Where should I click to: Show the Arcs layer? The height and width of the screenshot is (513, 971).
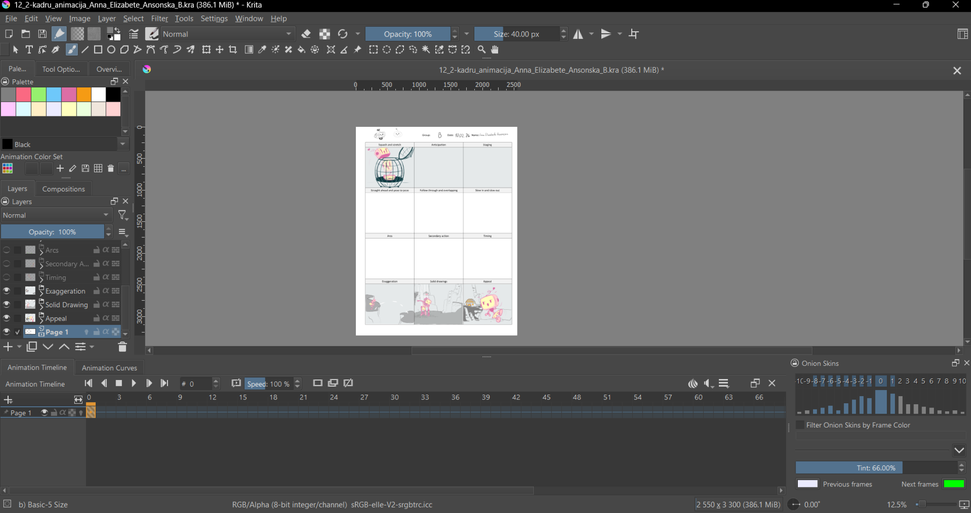pyautogui.click(x=7, y=250)
